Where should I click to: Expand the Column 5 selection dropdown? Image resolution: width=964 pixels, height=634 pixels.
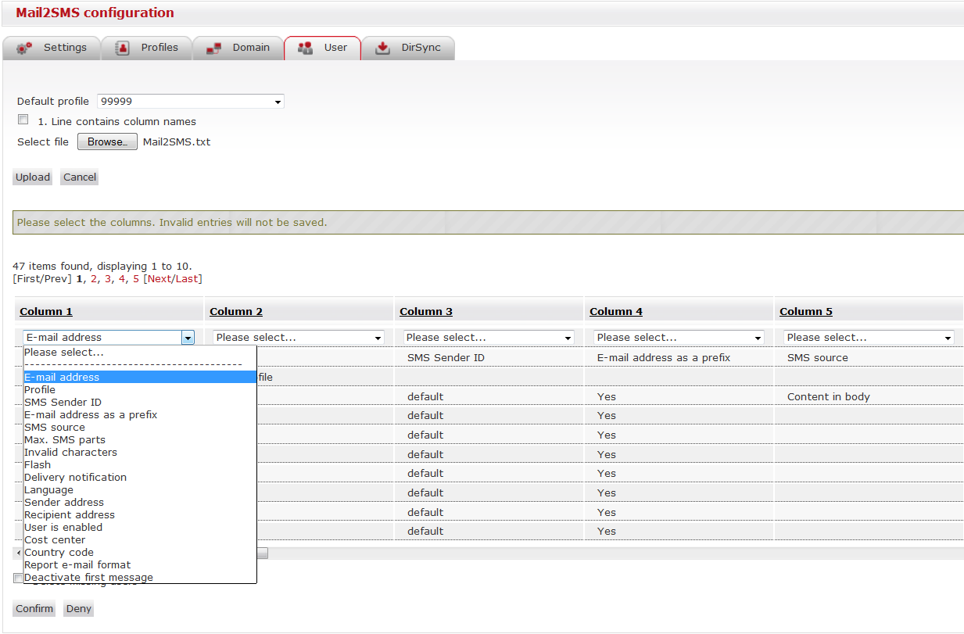coord(869,338)
